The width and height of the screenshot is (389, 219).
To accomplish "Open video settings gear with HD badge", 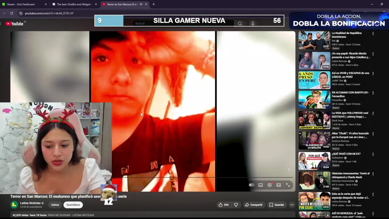I will click(270, 185).
